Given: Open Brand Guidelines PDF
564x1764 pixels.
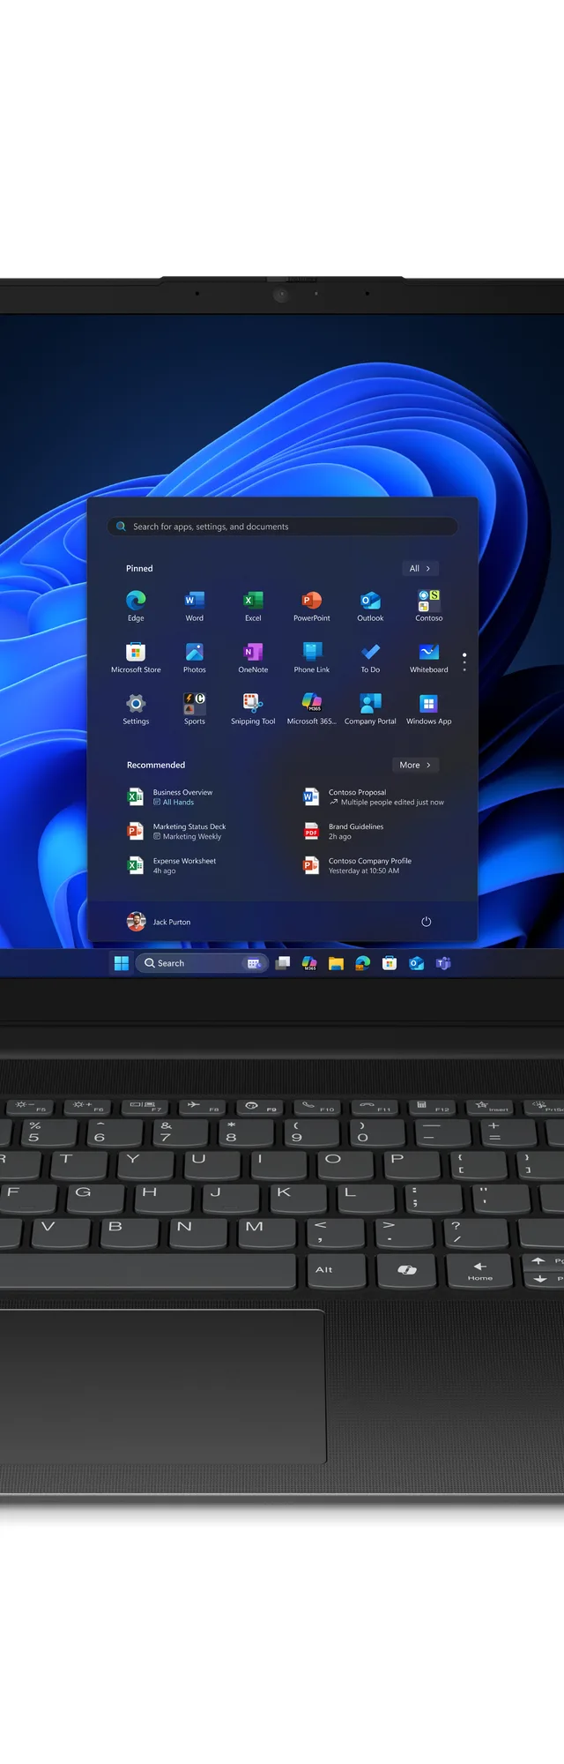Looking at the screenshot, I should [344, 832].
